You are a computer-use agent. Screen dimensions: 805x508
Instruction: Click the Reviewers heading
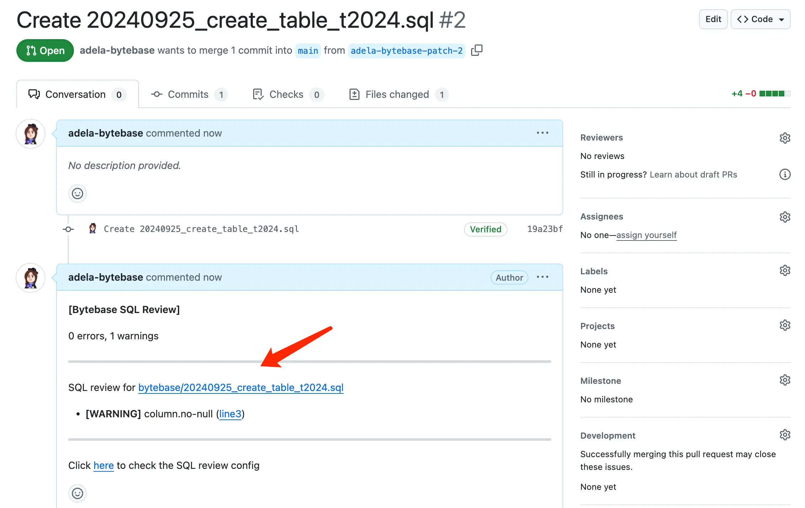coord(602,138)
